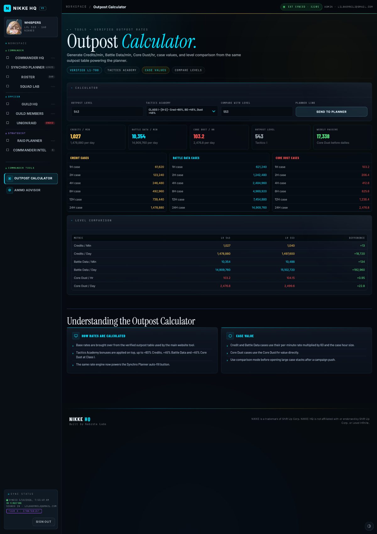Click the NIKKE HQ logo icon
This screenshot has height=534, width=377.
click(x=7, y=8)
